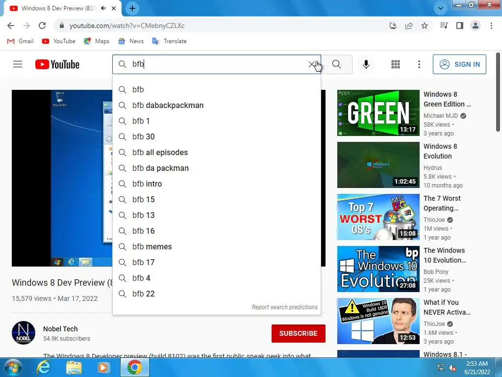Select suggestion 'bfb all episodes'
This screenshot has width=502, height=377.
[x=216, y=153]
